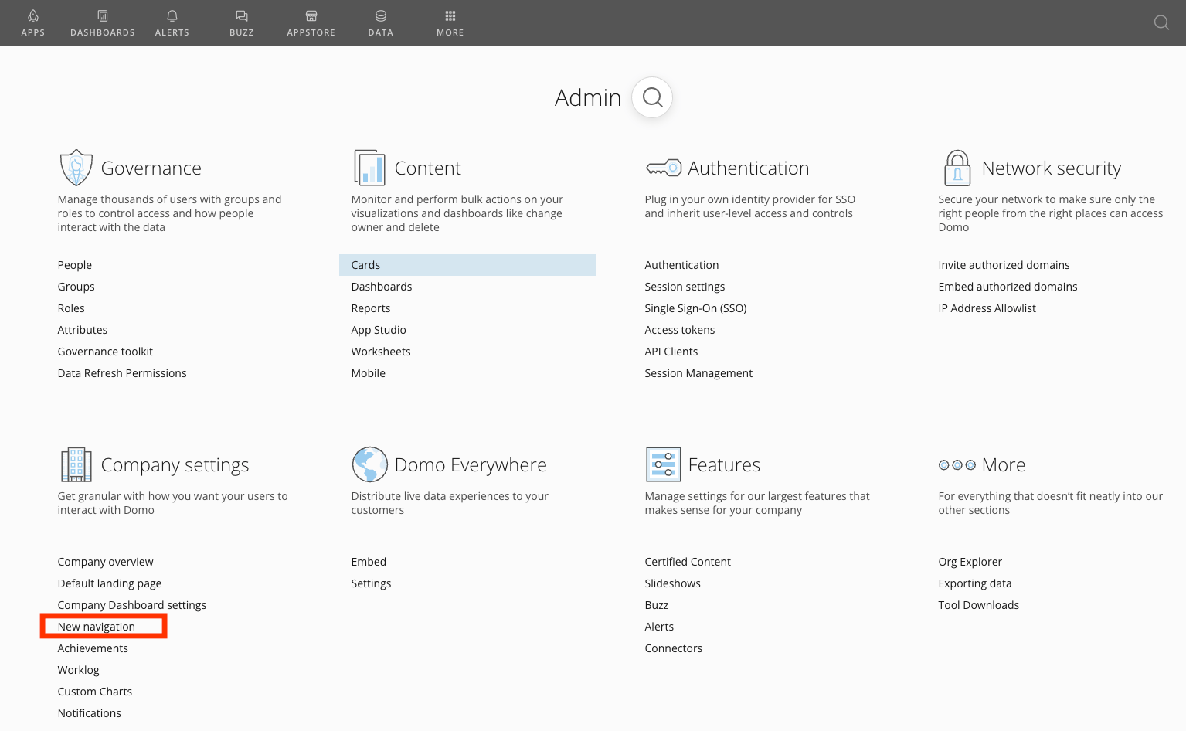Click the Authentication key icon
The width and height of the screenshot is (1186, 731).
click(x=664, y=168)
